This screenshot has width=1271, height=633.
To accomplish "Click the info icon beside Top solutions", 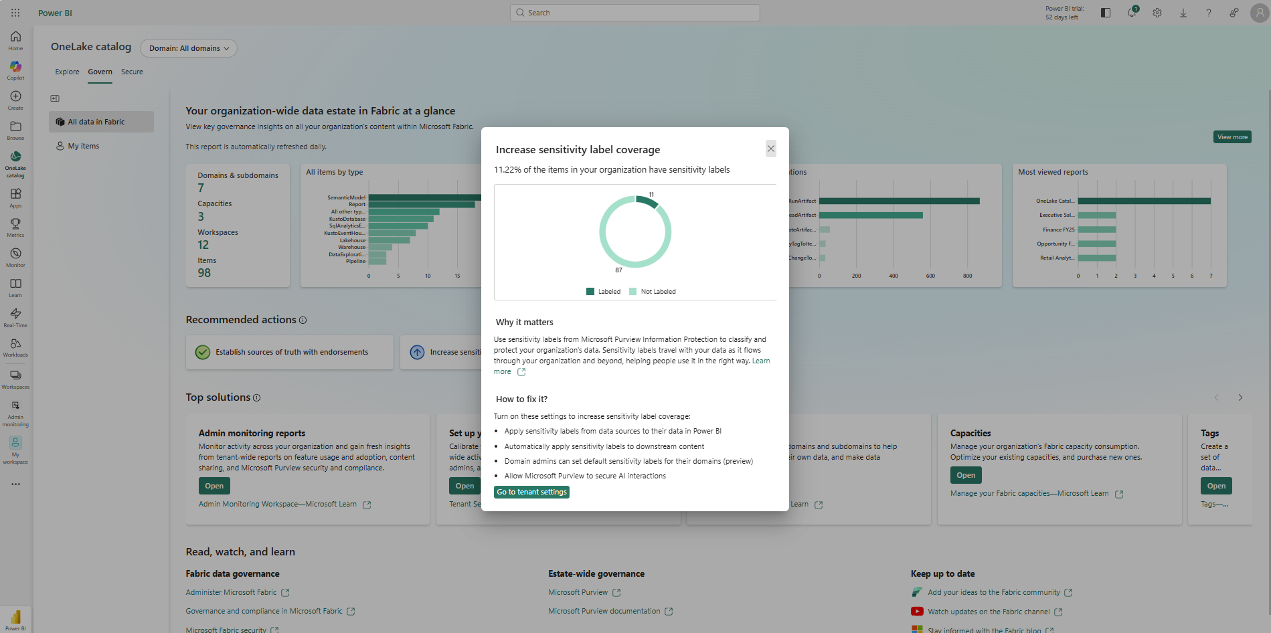I will [256, 398].
